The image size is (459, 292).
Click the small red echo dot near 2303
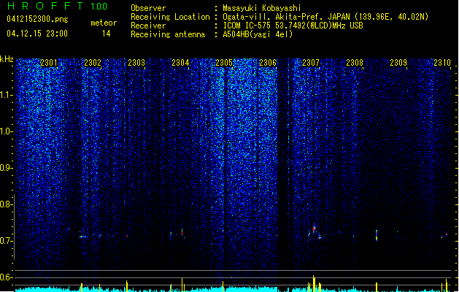click(127, 236)
